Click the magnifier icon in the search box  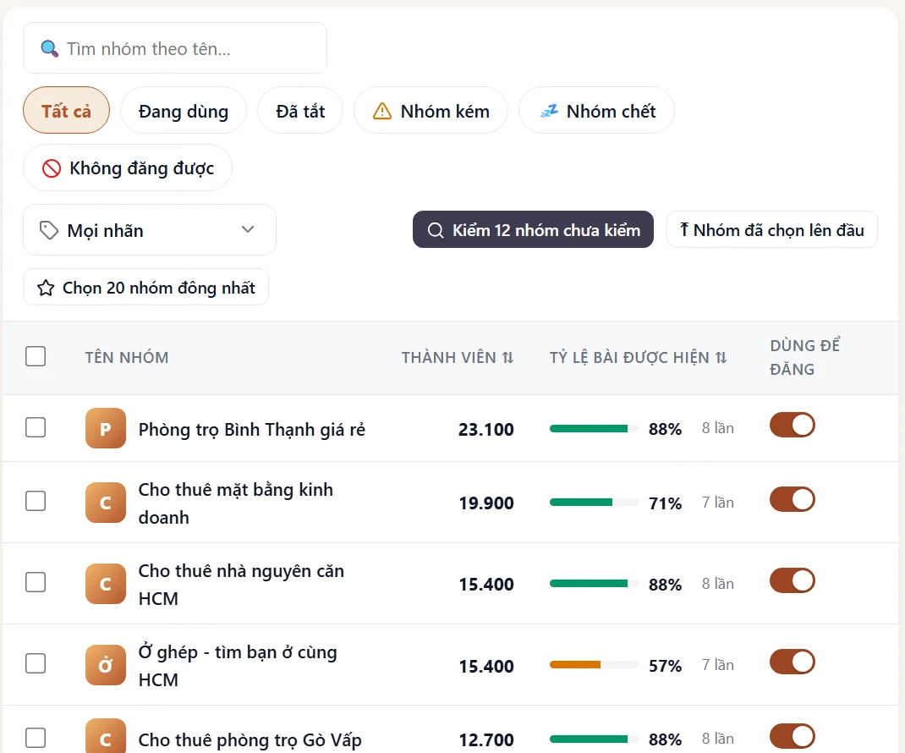[x=50, y=49]
